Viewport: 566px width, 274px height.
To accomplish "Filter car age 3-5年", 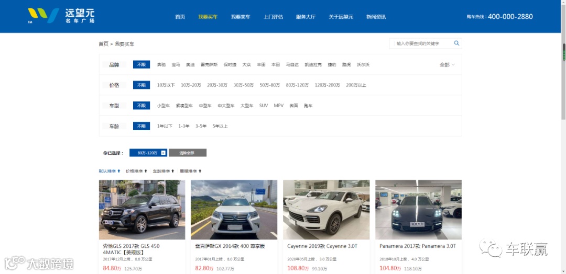I will [x=201, y=127].
